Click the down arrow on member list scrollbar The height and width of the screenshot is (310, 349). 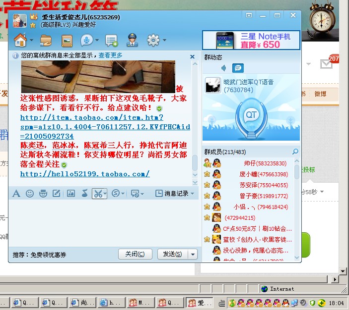(297, 258)
